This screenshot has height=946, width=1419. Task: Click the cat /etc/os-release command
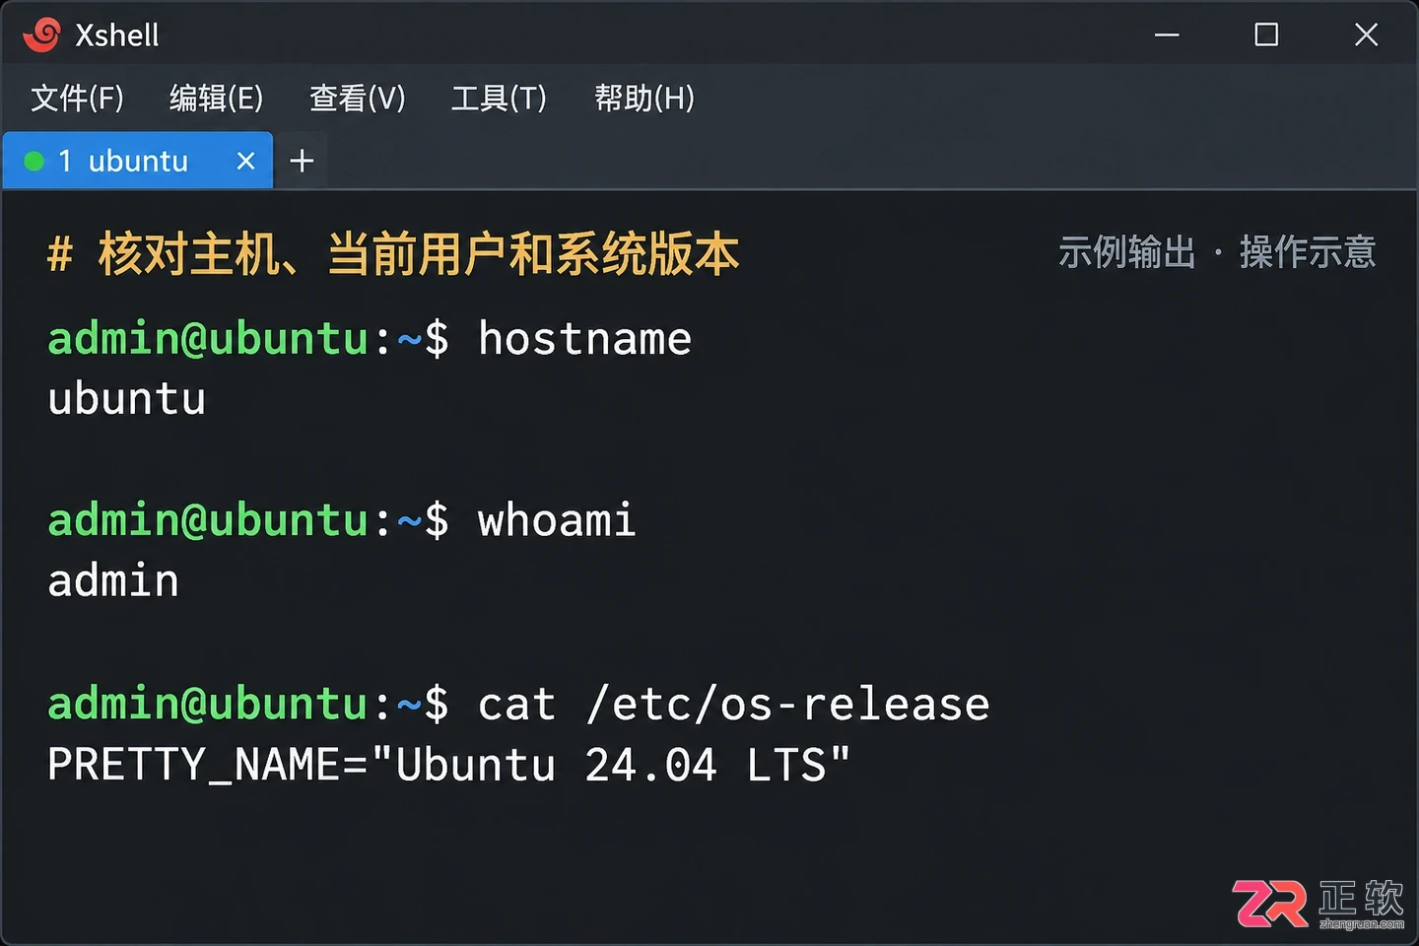[733, 704]
